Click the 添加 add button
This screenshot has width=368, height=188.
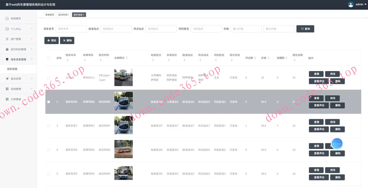[x=51, y=40]
